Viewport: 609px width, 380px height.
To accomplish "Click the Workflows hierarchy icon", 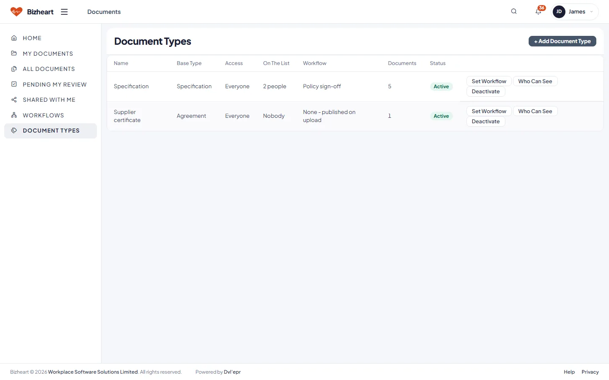I will pyautogui.click(x=14, y=115).
